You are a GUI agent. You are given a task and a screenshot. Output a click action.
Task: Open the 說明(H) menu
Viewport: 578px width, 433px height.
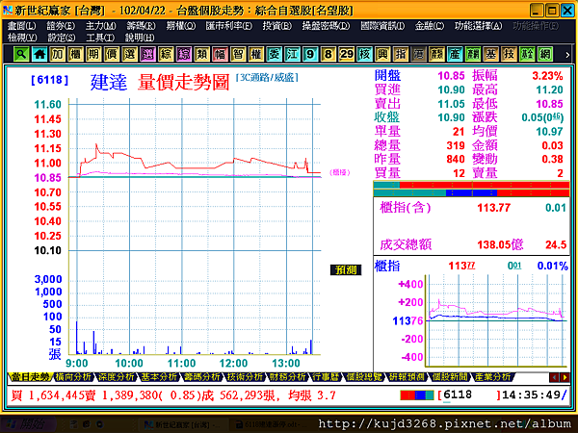click(x=140, y=38)
